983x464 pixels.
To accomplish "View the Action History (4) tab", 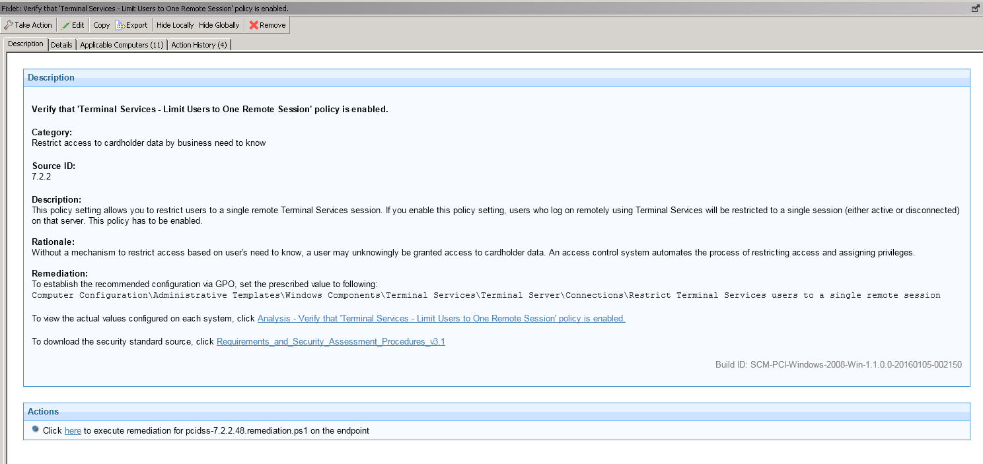I will pyautogui.click(x=199, y=44).
